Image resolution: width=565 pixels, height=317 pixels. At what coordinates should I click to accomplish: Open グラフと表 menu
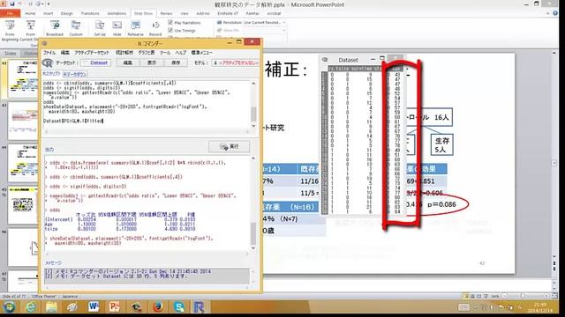[x=147, y=53]
